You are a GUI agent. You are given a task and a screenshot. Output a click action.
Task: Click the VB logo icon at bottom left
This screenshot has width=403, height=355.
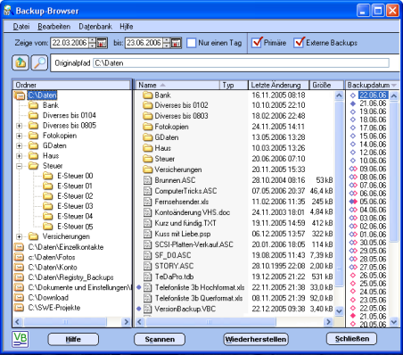click(21, 339)
